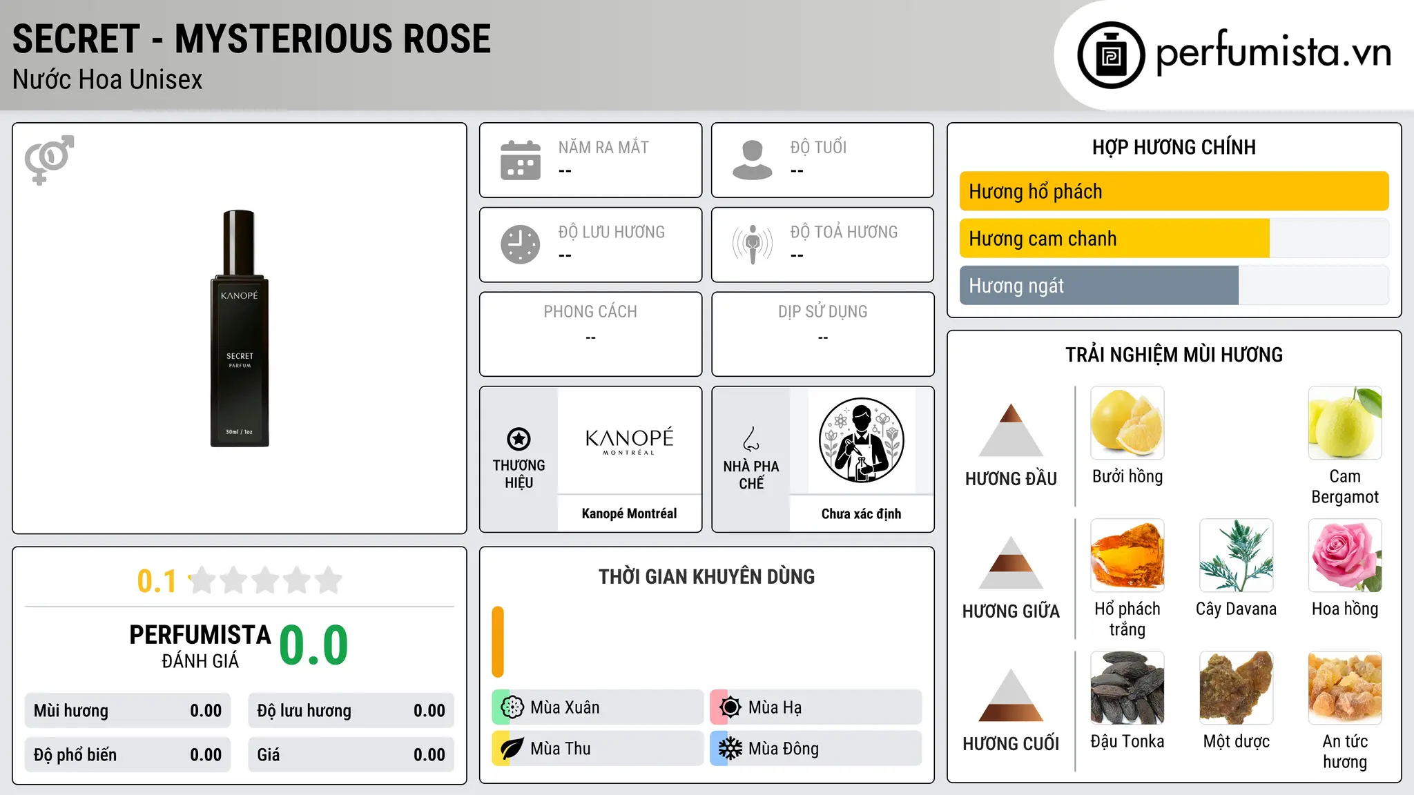Click the Mùi hương score row

128,711
